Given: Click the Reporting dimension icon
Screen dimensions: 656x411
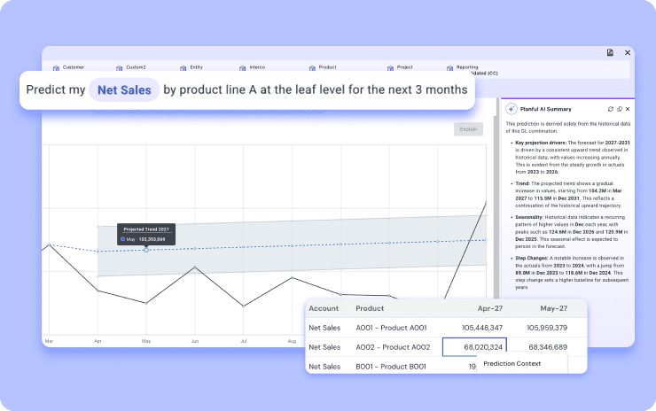Looking at the screenshot, I should 449,67.
